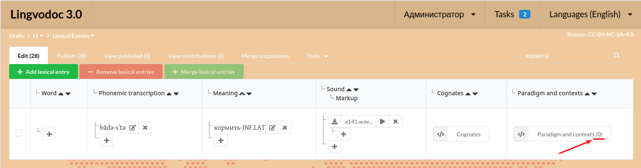This screenshot has height=168, width=641.
Task: Sort Cognates column descending
Action: pos(475,94)
